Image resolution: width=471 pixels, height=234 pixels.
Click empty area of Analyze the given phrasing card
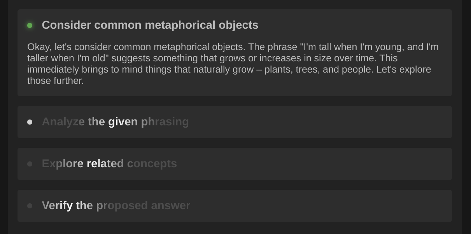coord(319,122)
